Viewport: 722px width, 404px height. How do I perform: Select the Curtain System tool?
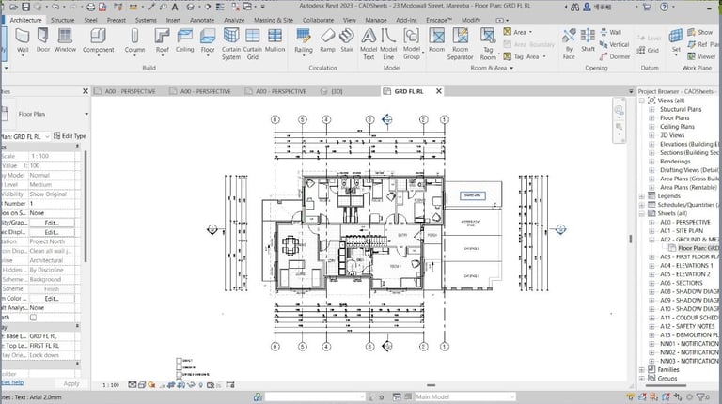tap(230, 44)
